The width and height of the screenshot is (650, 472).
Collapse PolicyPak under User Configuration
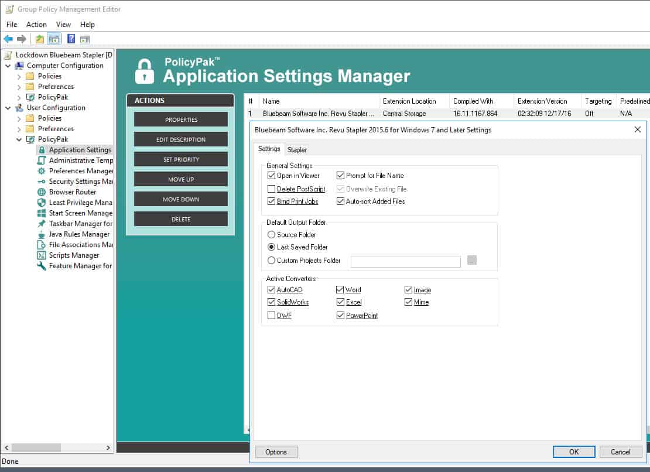point(19,139)
